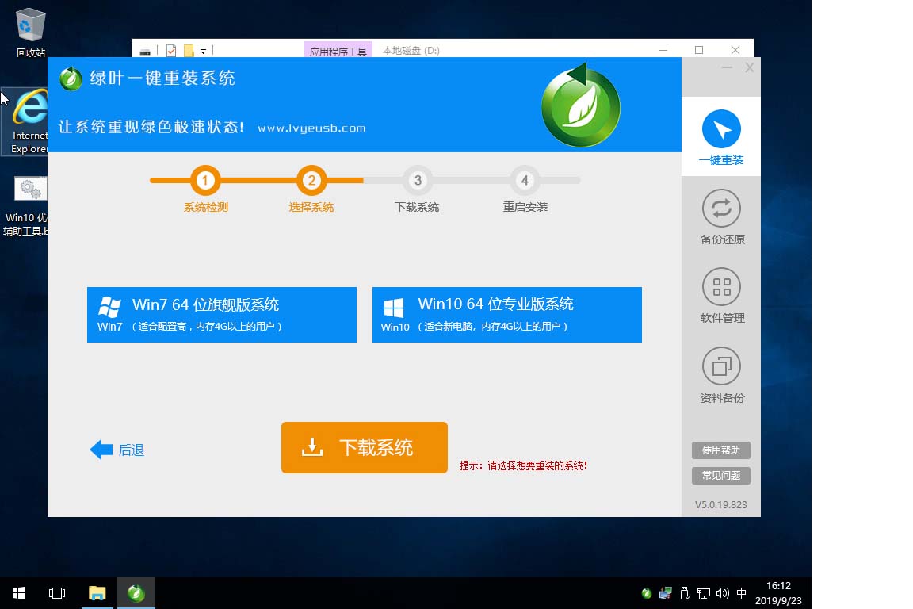Click the app title "绿叶一键重装系统"
Screen dimensions: 913x609
tap(162, 78)
